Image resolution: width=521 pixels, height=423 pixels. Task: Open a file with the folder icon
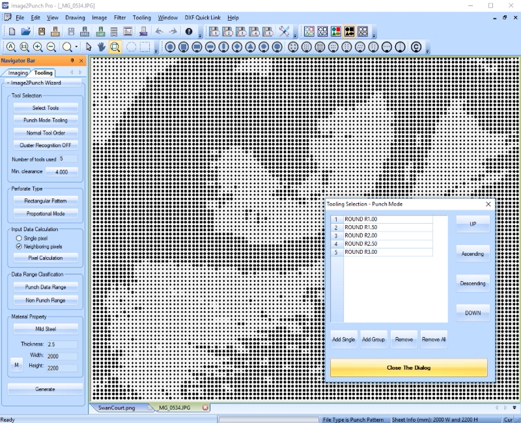pos(26,31)
